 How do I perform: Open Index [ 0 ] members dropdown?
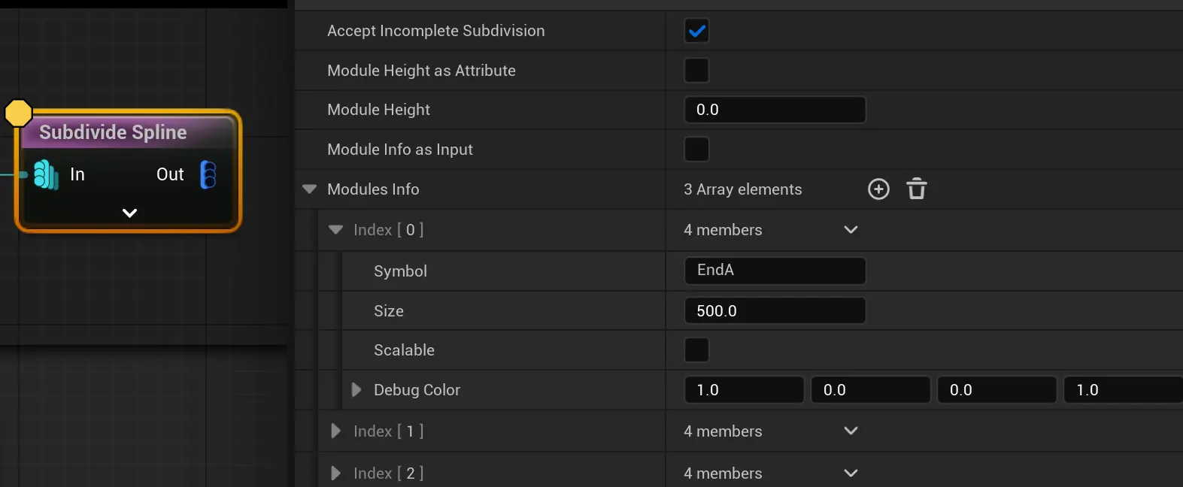tap(851, 230)
